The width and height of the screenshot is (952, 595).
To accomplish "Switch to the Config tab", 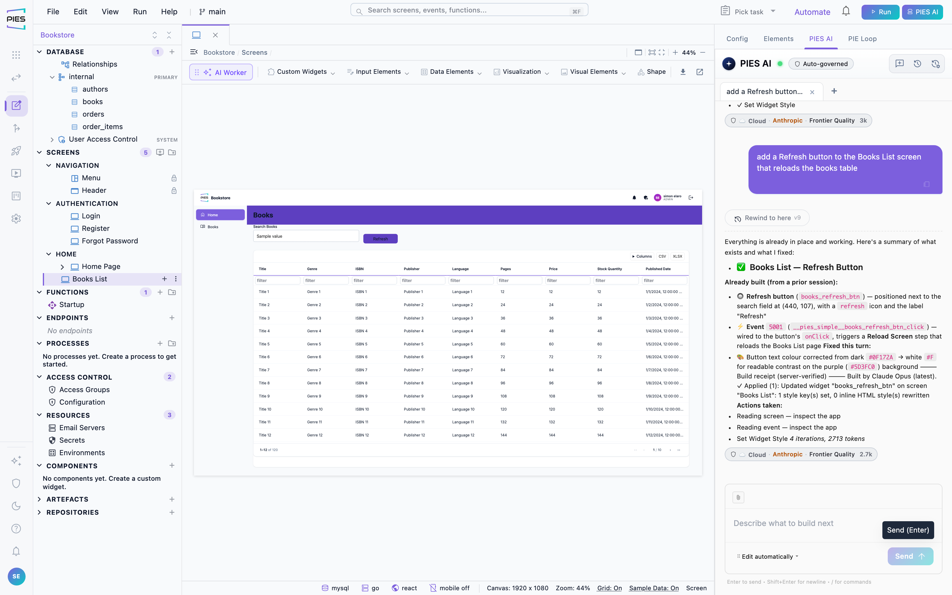I will 737,39.
